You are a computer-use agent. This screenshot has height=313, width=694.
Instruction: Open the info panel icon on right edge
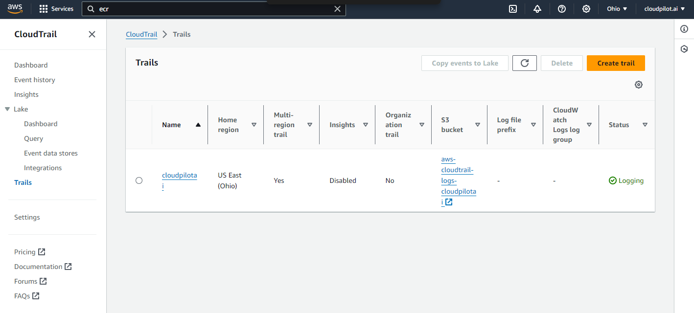tap(684, 29)
